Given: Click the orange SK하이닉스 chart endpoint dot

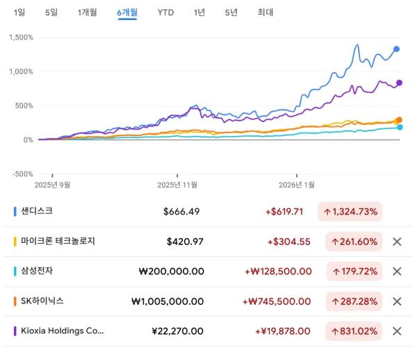Looking at the screenshot, I should click(x=399, y=120).
